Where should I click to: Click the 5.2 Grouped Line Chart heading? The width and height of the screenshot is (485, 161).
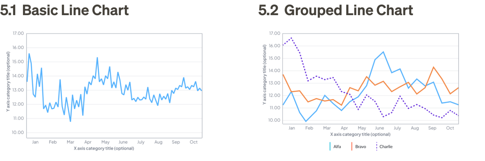(336, 10)
